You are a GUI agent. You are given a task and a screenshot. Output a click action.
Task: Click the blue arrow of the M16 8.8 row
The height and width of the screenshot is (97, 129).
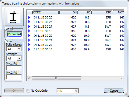pos(29,31)
